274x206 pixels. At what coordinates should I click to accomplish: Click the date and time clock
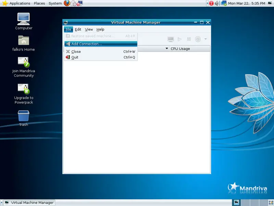247,3
